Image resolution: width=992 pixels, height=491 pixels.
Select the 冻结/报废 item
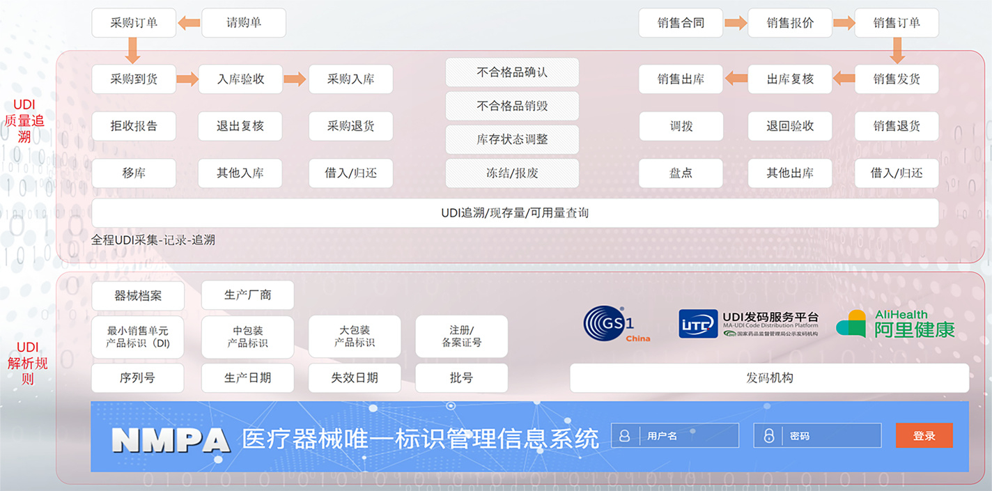tap(512, 173)
